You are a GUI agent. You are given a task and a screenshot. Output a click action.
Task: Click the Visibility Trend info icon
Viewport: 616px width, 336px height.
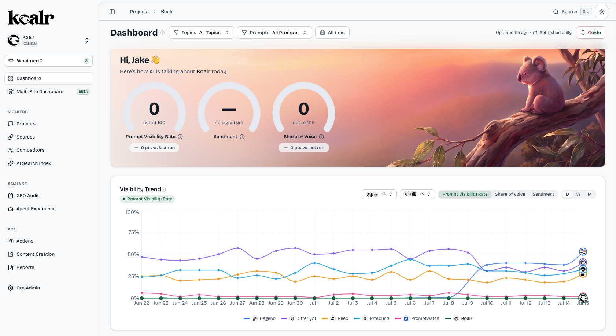[x=164, y=189]
